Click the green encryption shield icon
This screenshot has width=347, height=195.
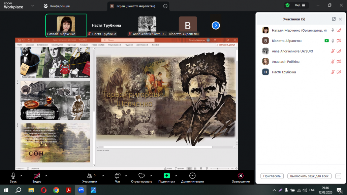pyautogui.click(x=287, y=5)
